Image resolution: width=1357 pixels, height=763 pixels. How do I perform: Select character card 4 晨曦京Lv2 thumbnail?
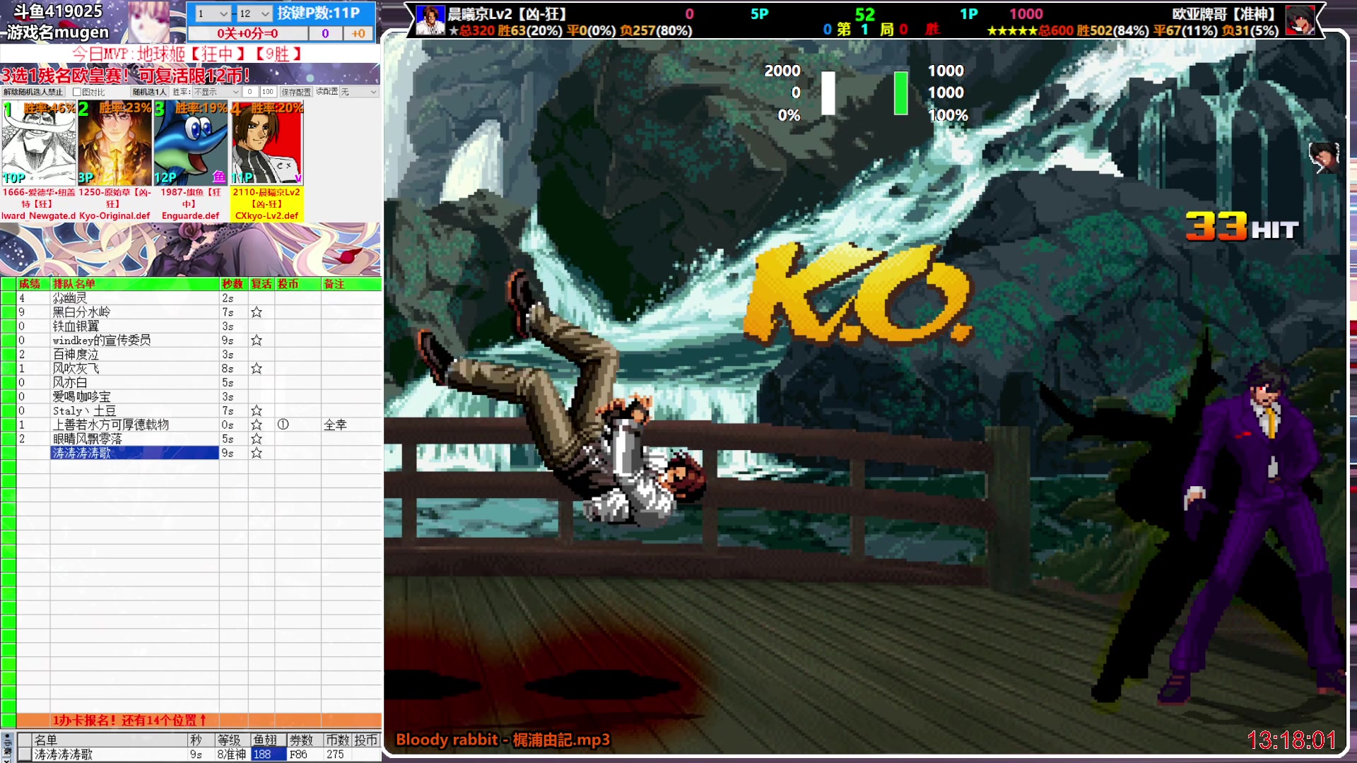(x=266, y=143)
